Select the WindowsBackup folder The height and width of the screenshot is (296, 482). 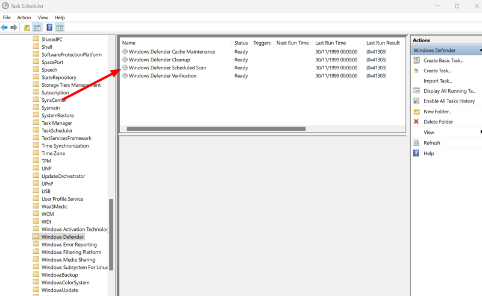[x=60, y=275]
